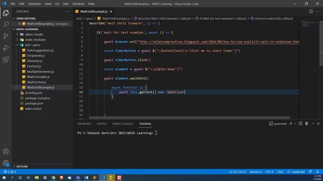Open terminal launch profile dropdown arrow
The height and width of the screenshot is (181, 323).
click(295, 124)
